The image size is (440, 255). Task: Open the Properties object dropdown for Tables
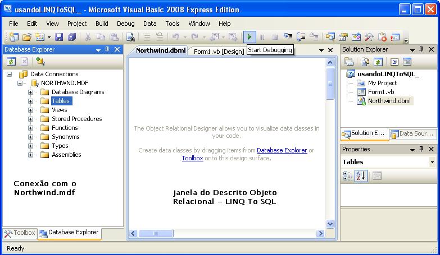coord(432,162)
